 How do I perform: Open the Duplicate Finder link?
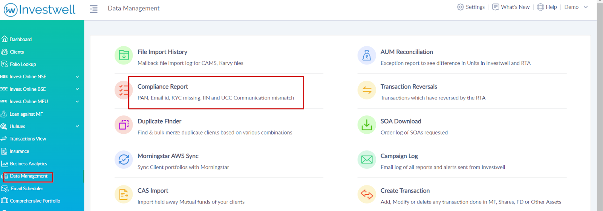[x=159, y=121]
